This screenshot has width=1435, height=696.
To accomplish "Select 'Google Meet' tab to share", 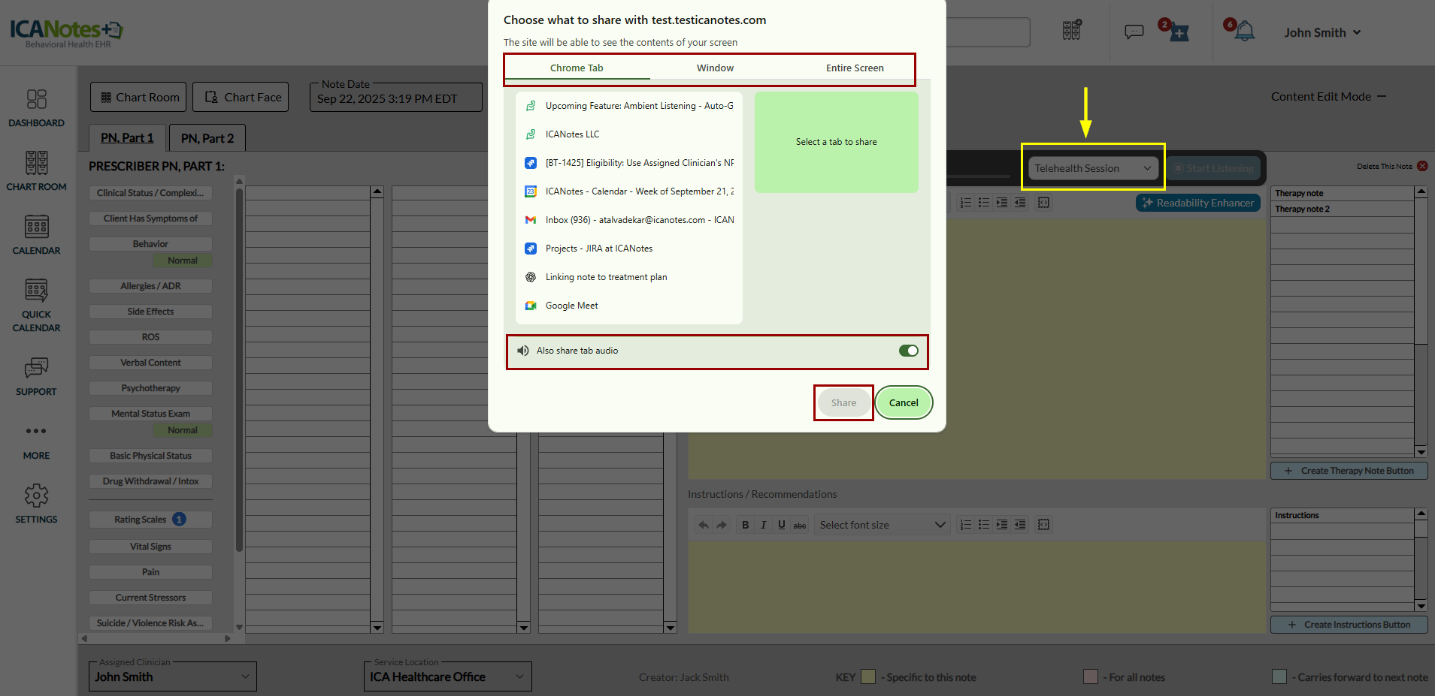I will (629, 306).
